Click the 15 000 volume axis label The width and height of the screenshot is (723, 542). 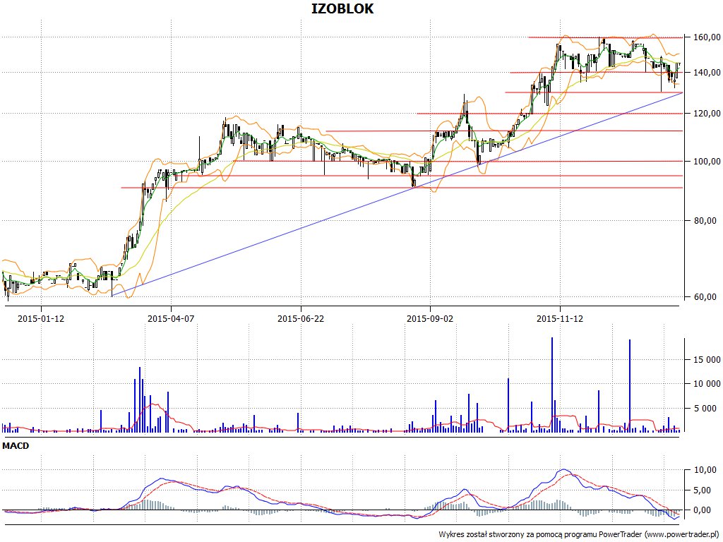tap(705, 359)
